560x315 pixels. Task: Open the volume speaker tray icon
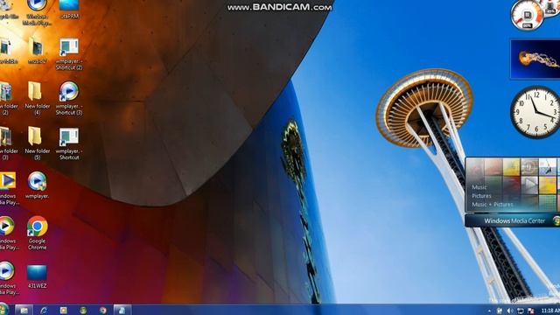tap(509, 311)
